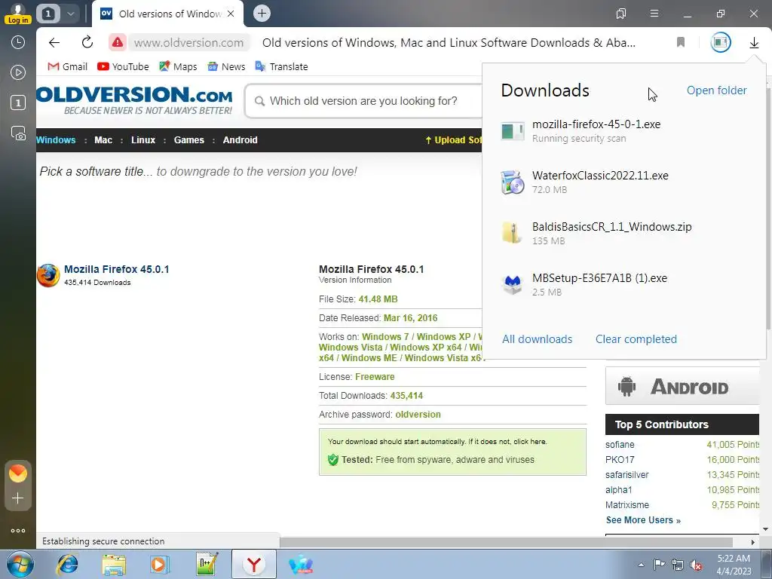Click the OLDVERSION.COM site logo
The image size is (772, 579).
[134, 100]
